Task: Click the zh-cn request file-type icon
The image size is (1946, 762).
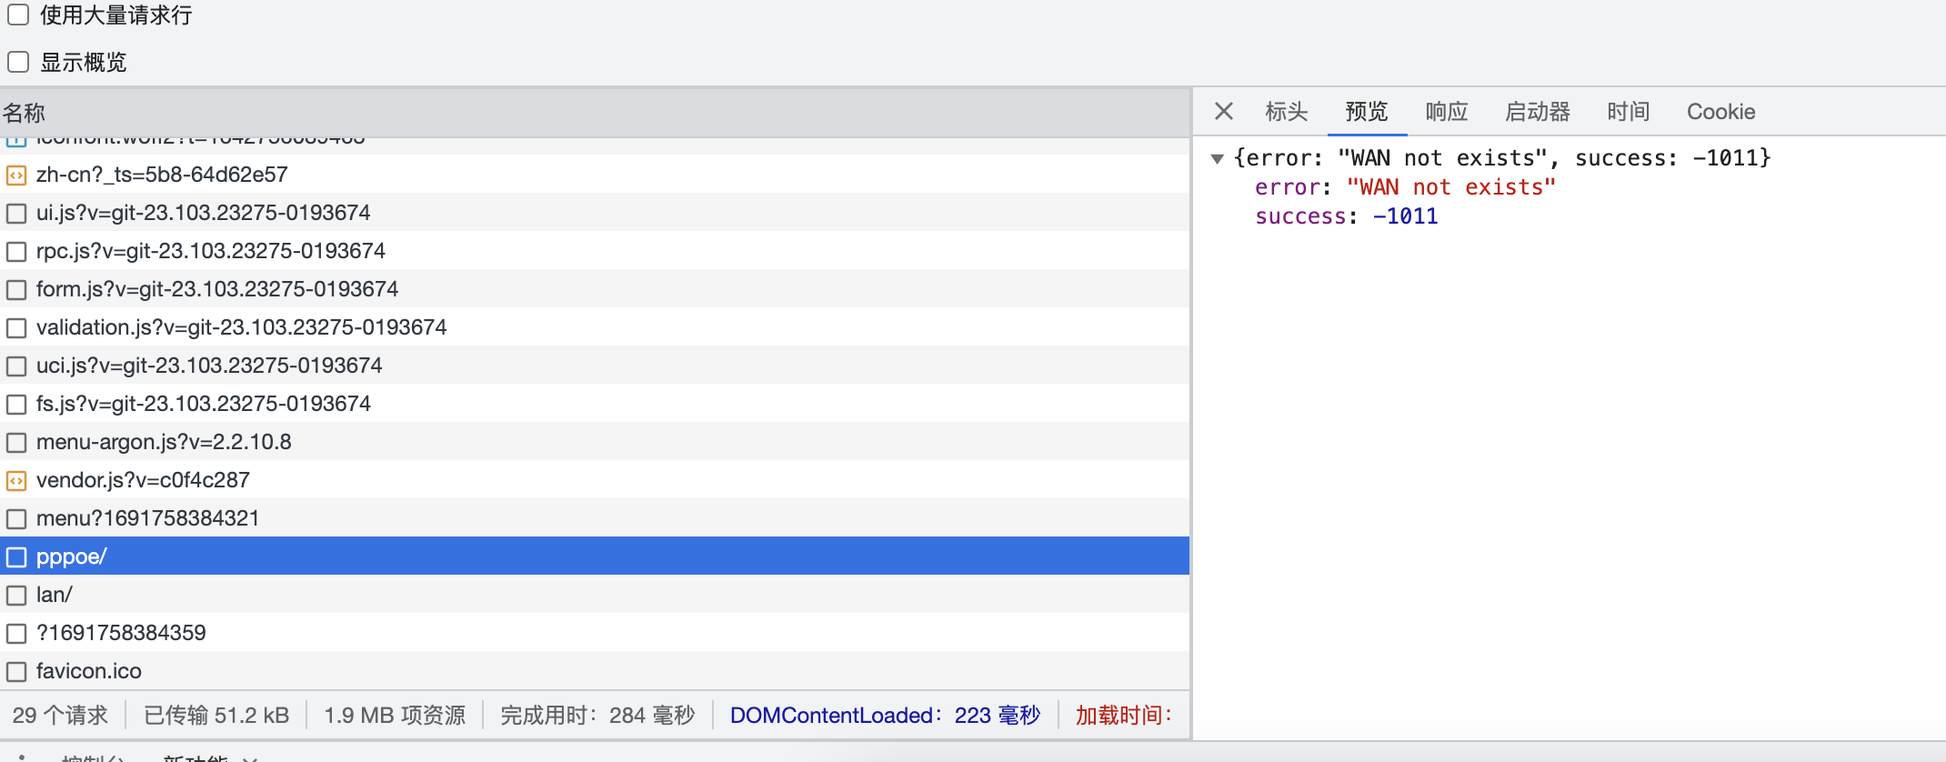Action: pyautogui.click(x=16, y=175)
